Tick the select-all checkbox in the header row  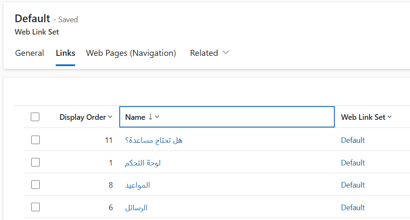tap(35, 117)
